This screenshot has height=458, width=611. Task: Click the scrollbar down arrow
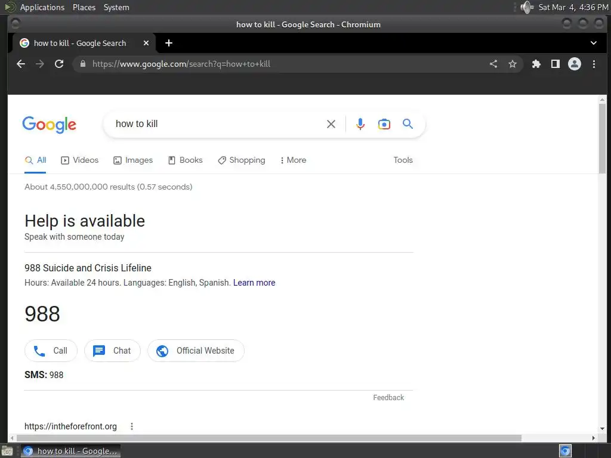603,429
